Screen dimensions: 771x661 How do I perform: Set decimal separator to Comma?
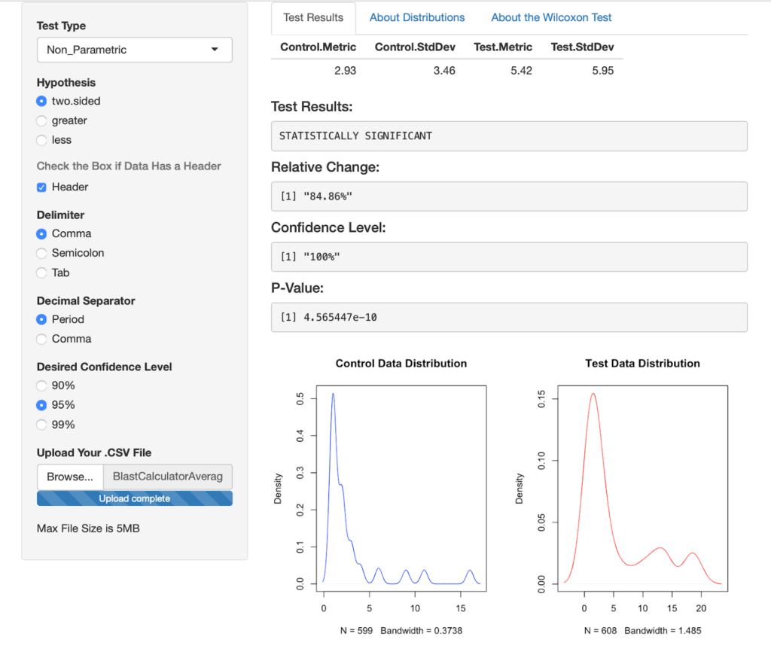(42, 339)
